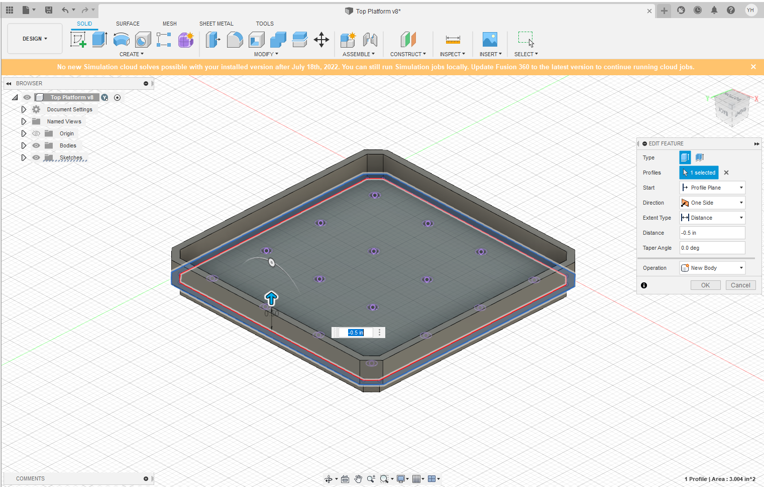Viewport: 764px width, 487px height.
Task: Open the Measure tool under Inspect
Action: [453, 40]
